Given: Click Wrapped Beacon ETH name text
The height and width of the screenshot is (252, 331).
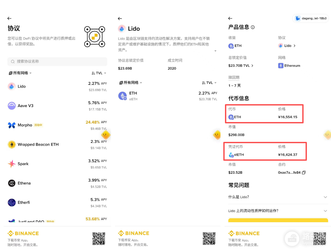Looking at the screenshot, I should pos(38,145).
